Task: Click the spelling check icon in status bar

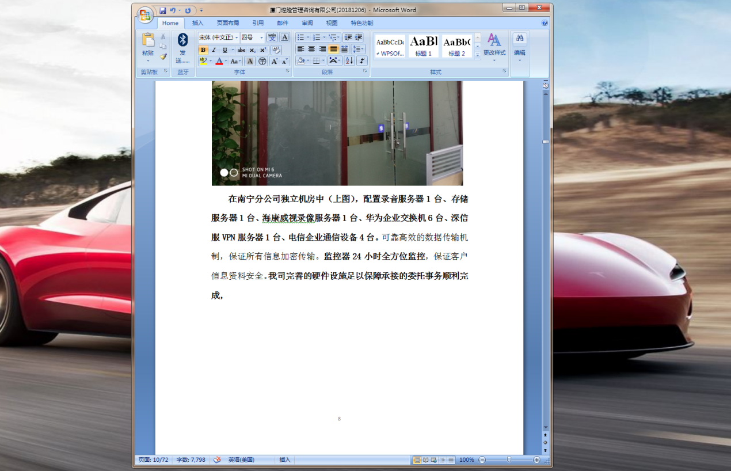Action: 218,460
